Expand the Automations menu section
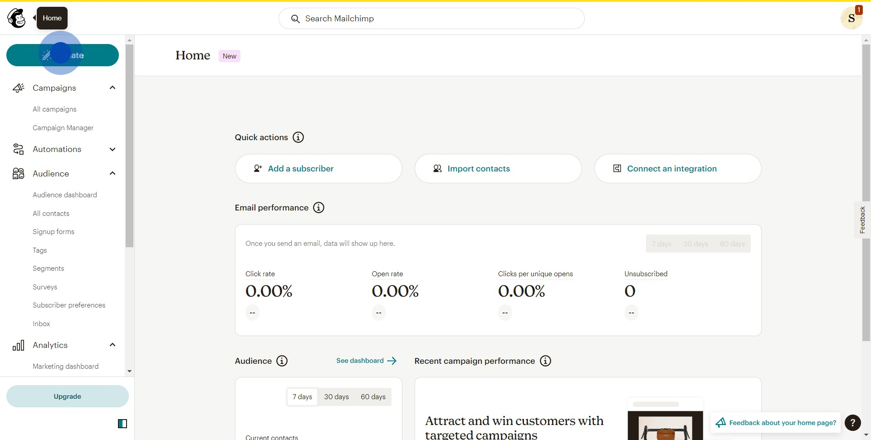The image size is (871, 440). coord(113,149)
